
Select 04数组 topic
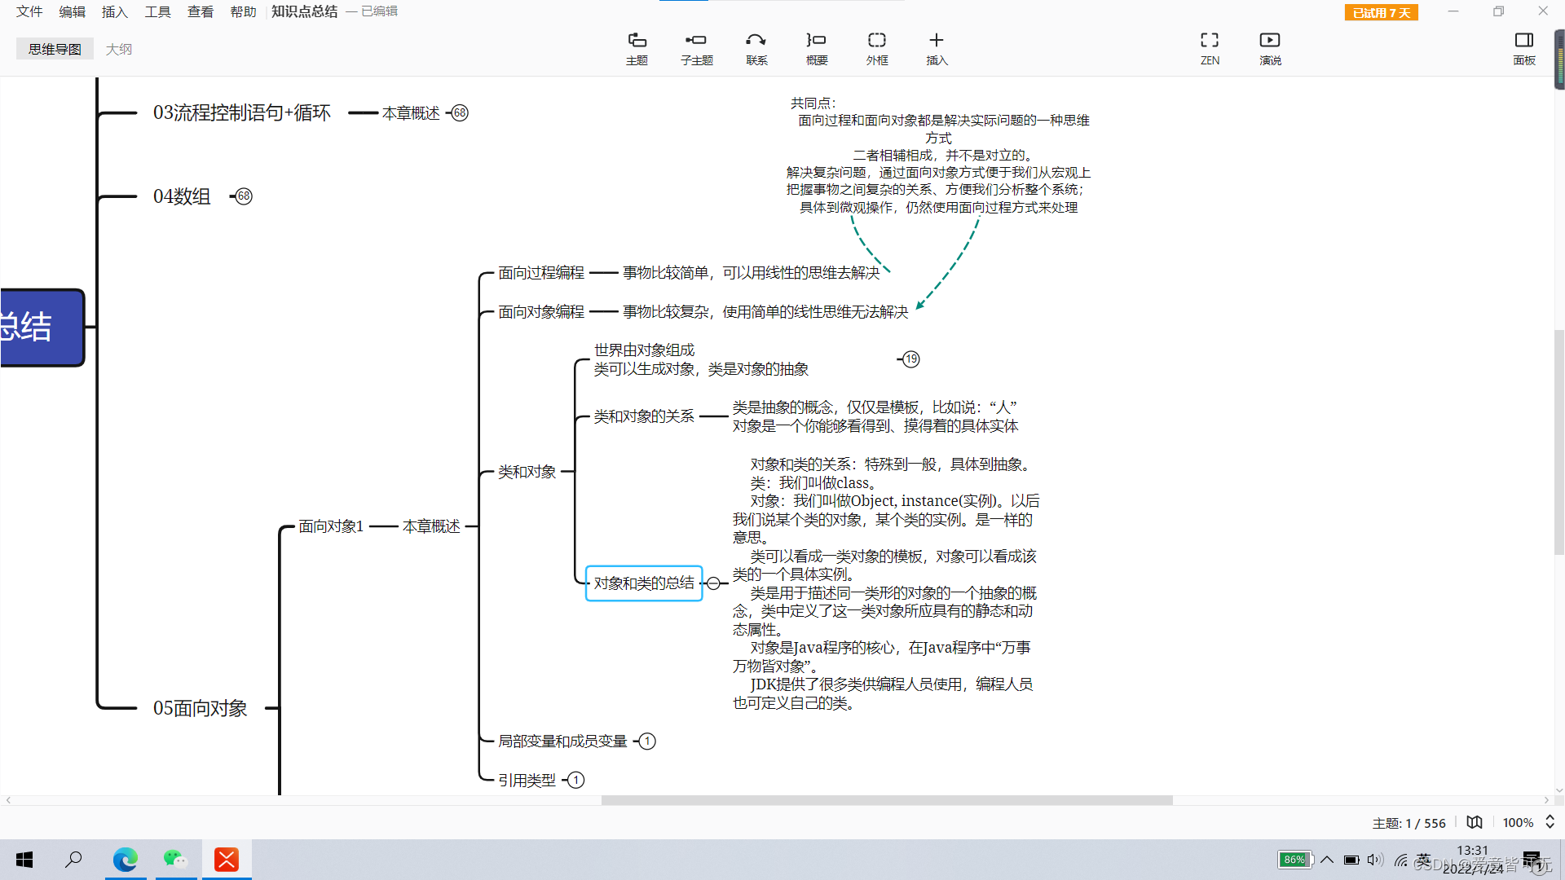coord(182,196)
